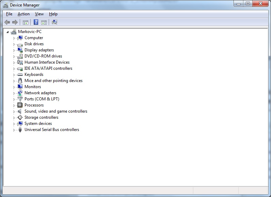Viewport: 271px width, 197px height.
Task: Select the IDE ATA/ATAPI controllers label
Action: [x=48, y=68]
